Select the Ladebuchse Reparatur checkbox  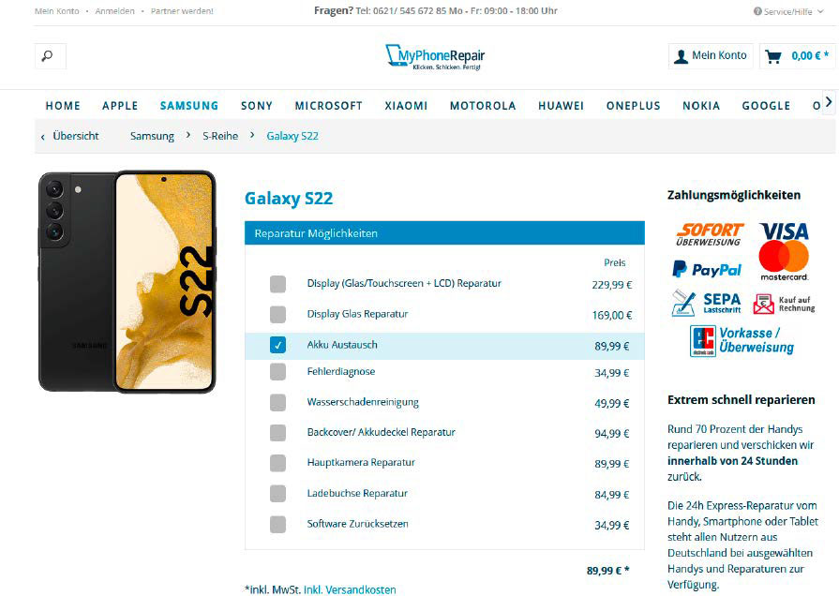pos(277,493)
